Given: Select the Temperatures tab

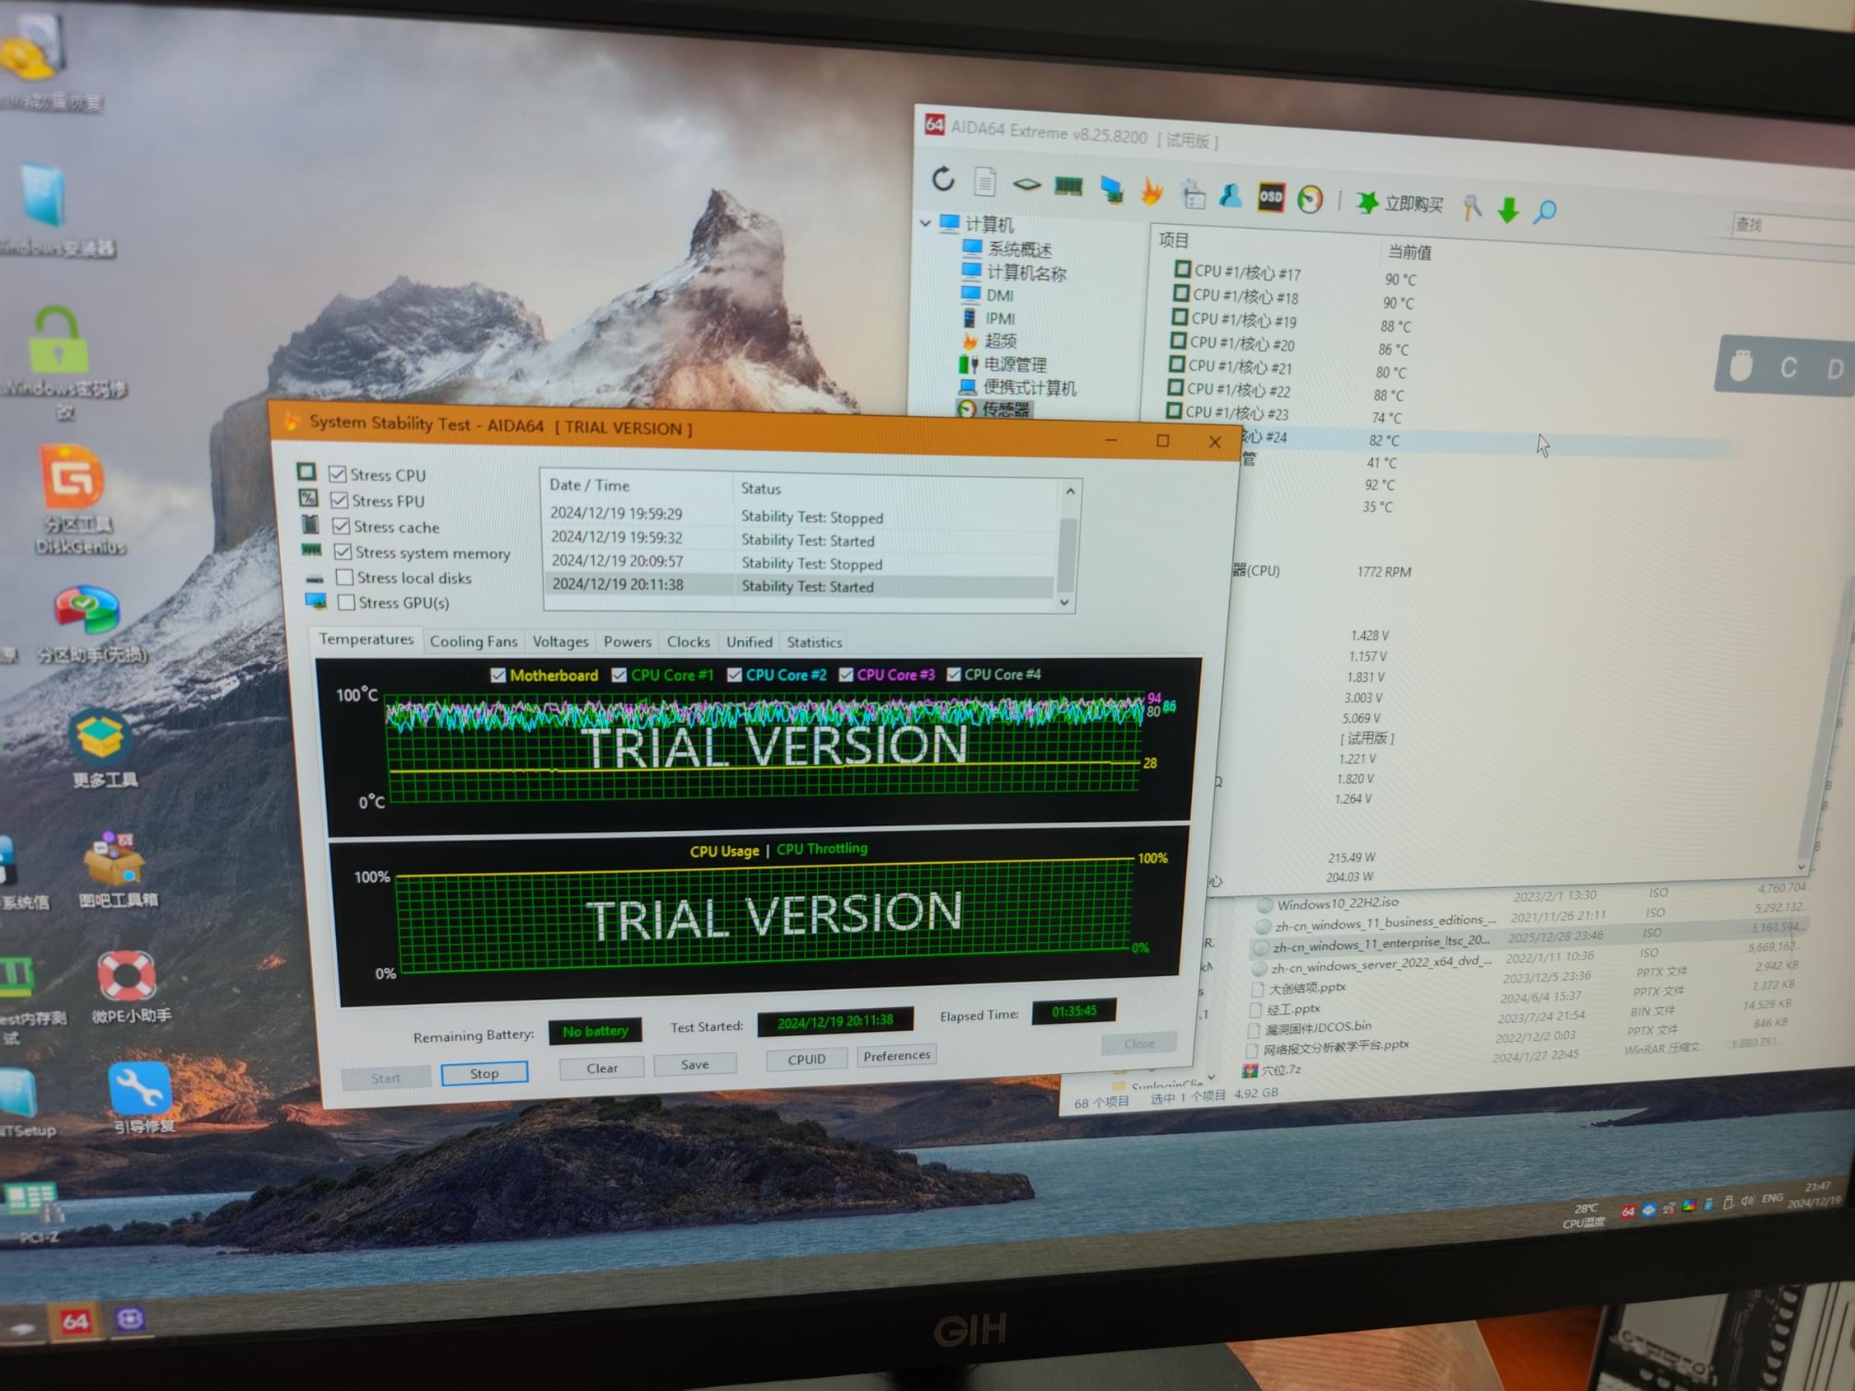Looking at the screenshot, I should pyautogui.click(x=367, y=639).
